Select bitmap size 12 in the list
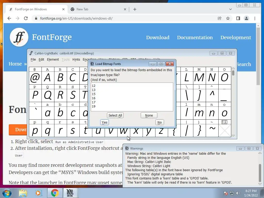Viewport: 264px width, 198px height. pyautogui.click(x=132, y=86)
